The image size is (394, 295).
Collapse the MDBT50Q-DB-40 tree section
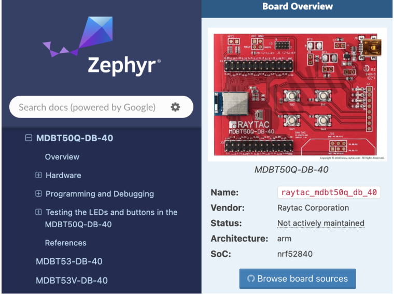[29, 138]
